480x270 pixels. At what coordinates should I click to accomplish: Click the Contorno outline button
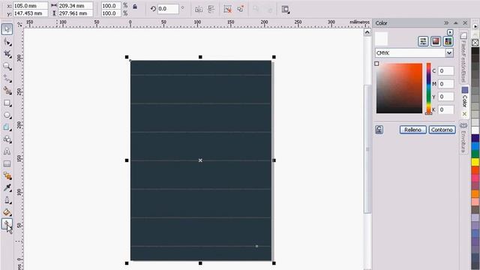click(x=442, y=130)
